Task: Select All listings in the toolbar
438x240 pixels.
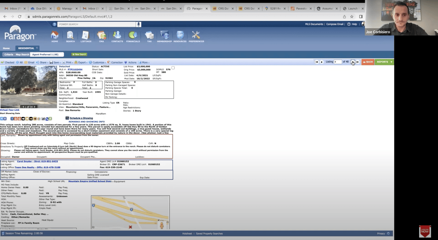Action: coord(19,63)
